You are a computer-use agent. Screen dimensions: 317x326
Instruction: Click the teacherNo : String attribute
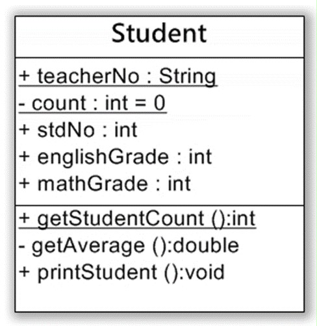(x=118, y=77)
